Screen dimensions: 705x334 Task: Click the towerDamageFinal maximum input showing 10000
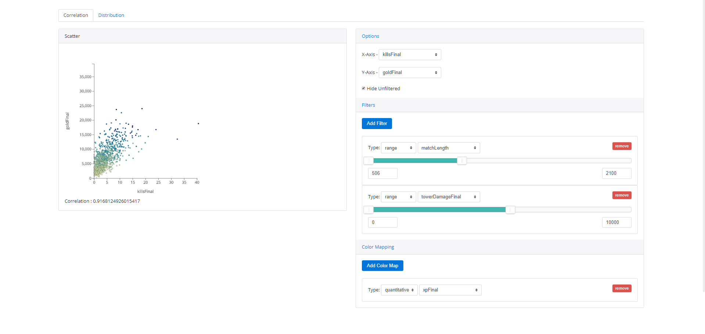[616, 223]
